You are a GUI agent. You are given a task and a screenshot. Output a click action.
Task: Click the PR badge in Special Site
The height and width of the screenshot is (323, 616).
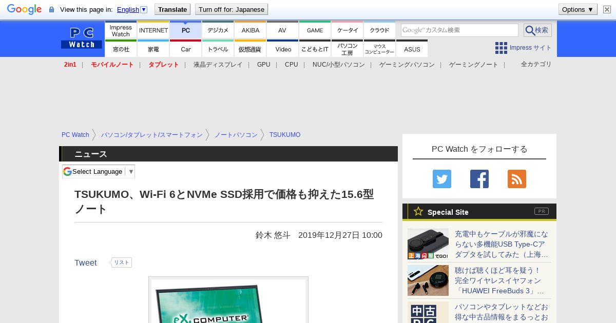tap(541, 211)
